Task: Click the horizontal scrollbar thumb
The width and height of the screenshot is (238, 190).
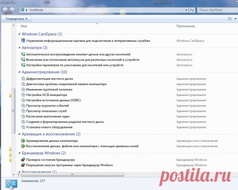Action: point(72,174)
